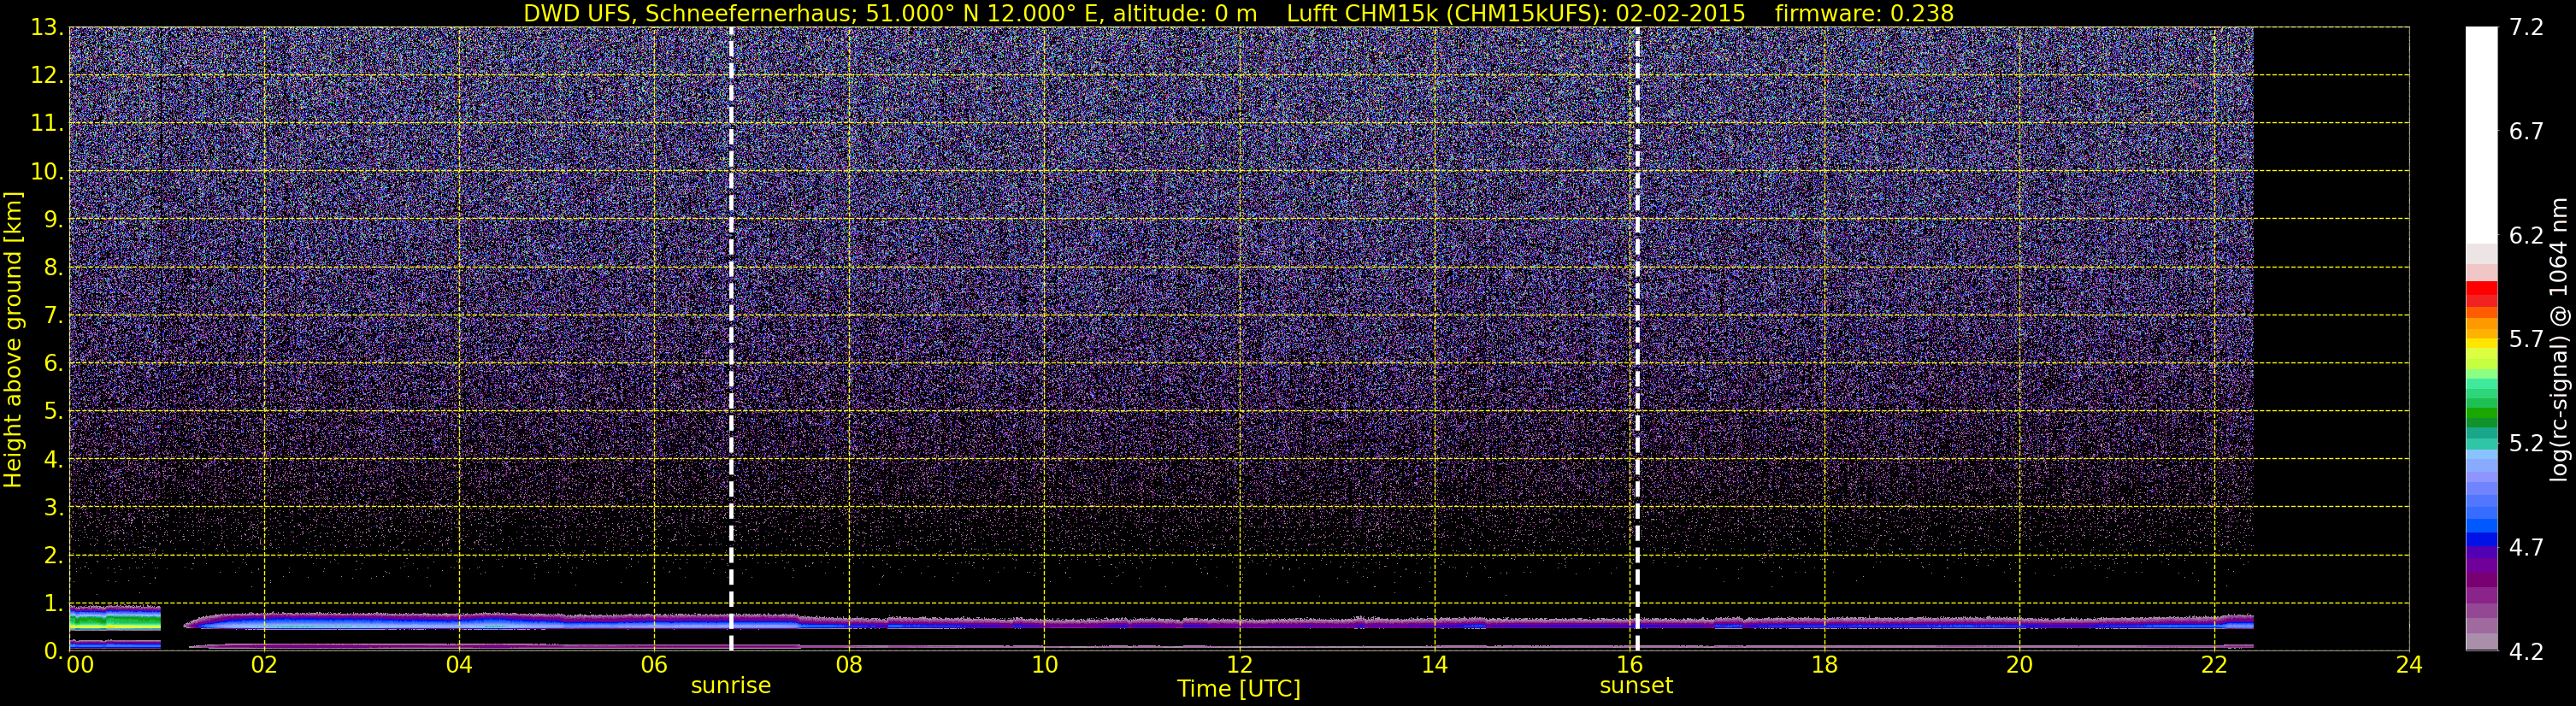Click the height axis tick '4.'
This screenshot has width=2576, height=706.
pyautogui.click(x=53, y=460)
